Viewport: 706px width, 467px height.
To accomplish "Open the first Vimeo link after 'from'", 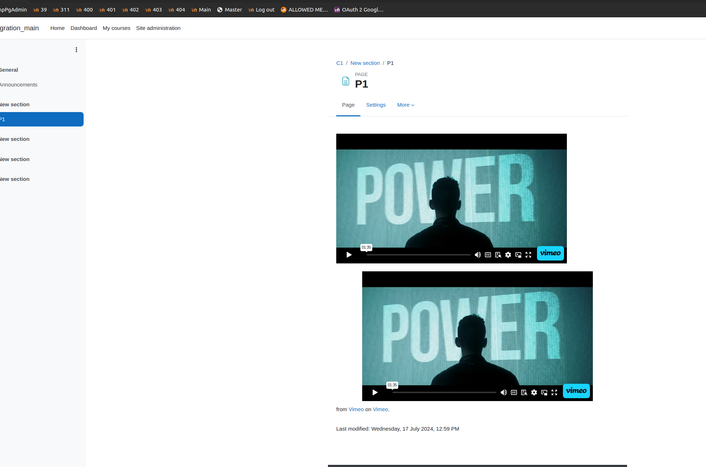I will coord(356,409).
